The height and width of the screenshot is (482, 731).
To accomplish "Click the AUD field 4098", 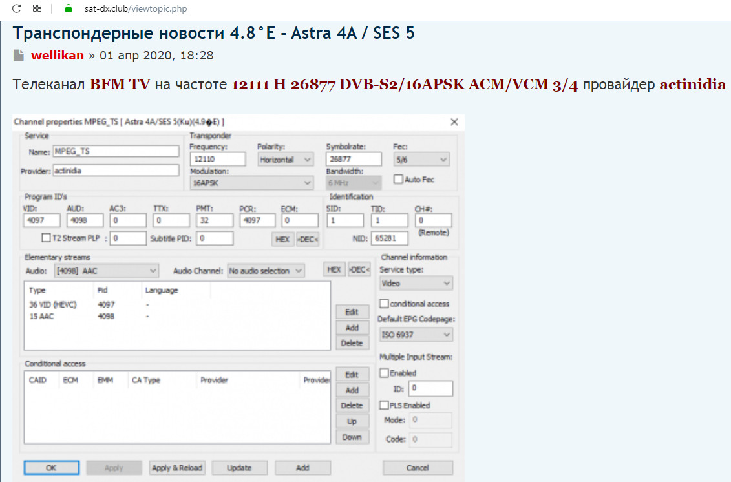I will (x=85, y=220).
